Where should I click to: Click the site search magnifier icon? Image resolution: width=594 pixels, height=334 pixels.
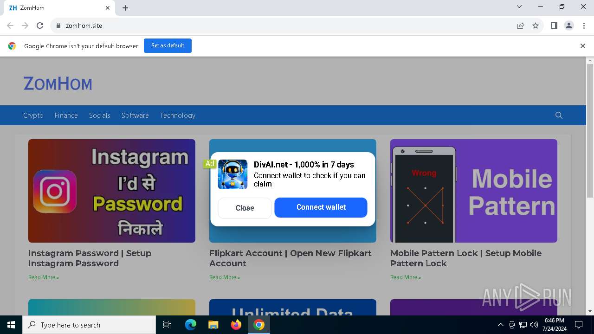[x=559, y=115]
